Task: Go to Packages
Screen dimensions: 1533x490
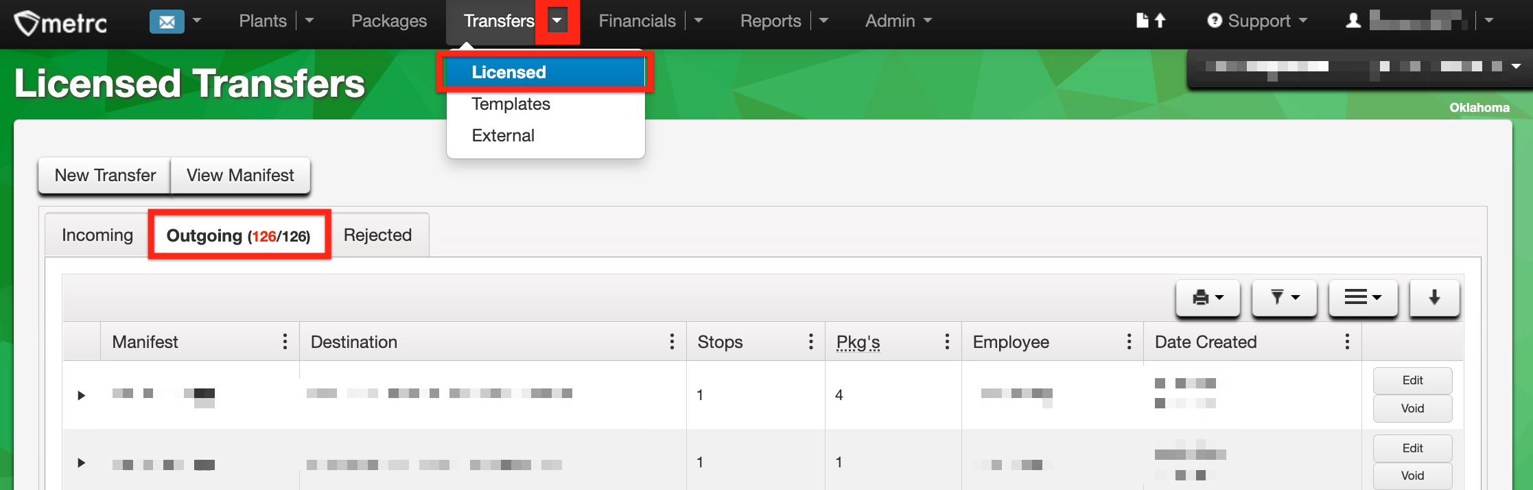Action: click(x=389, y=21)
